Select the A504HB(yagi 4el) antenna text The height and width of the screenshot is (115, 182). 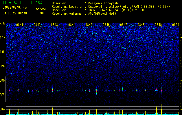pos(102,14)
